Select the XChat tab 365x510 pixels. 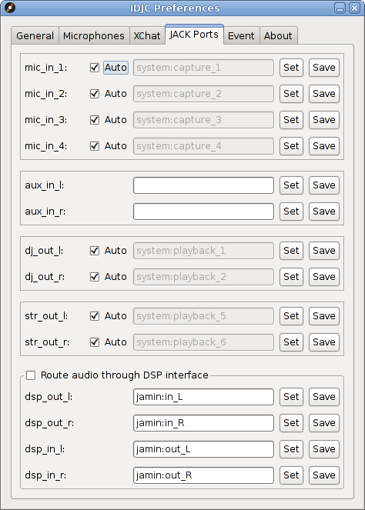[x=147, y=36]
